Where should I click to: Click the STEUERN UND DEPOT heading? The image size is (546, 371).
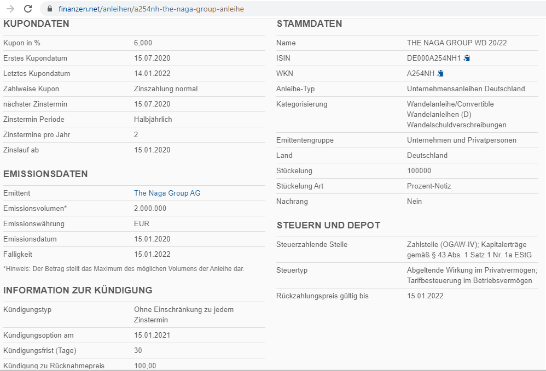(x=328, y=225)
